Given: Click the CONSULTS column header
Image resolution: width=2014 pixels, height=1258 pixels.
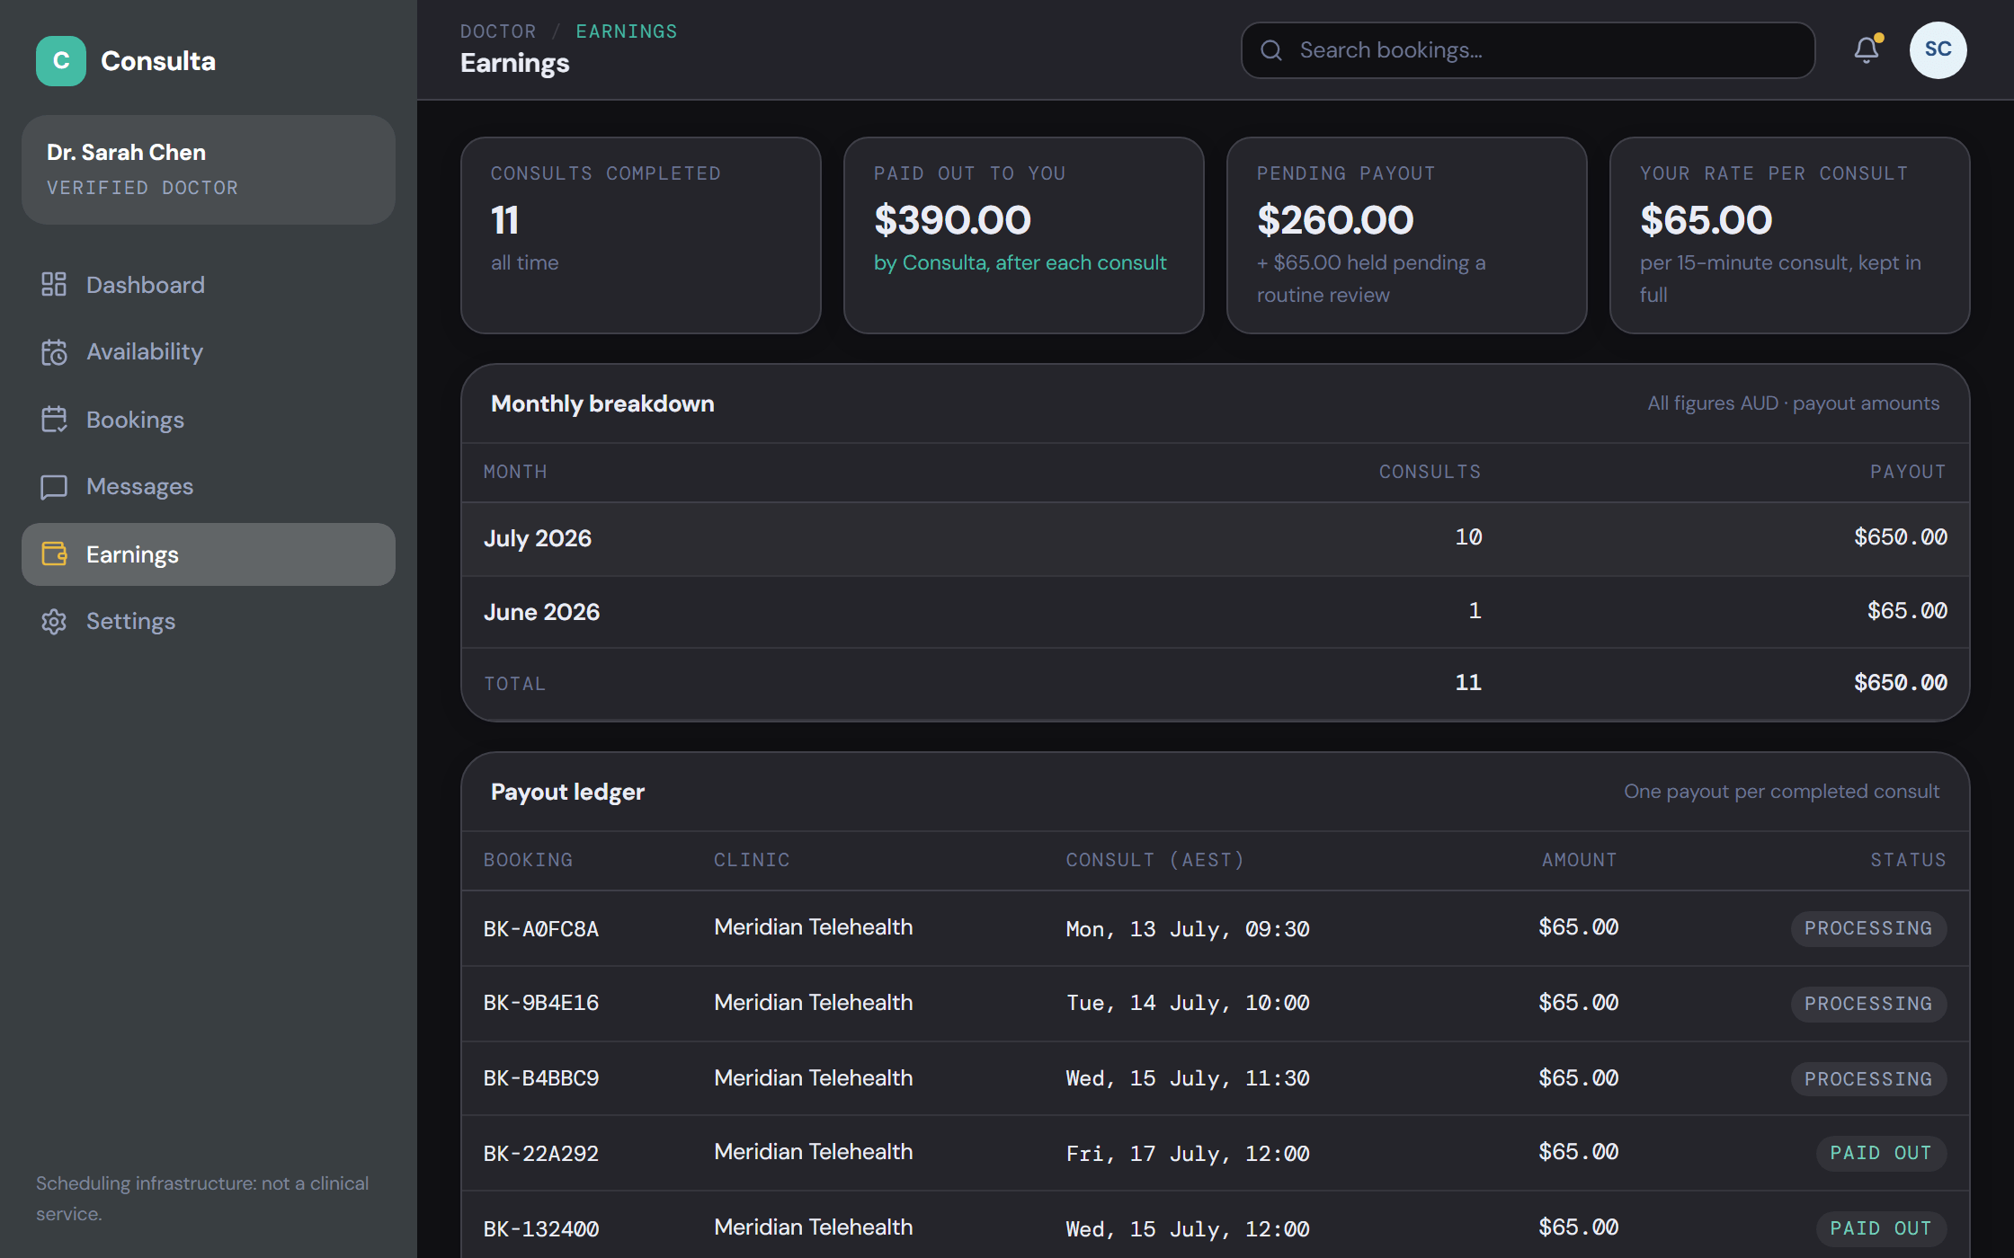Looking at the screenshot, I should tap(1430, 472).
